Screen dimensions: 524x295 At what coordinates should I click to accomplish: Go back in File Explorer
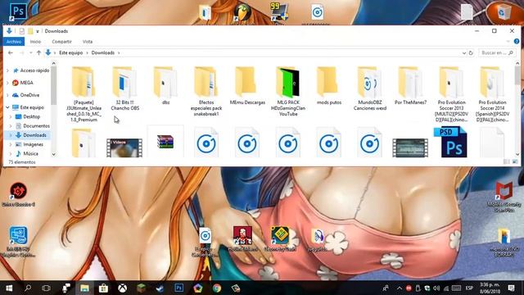coord(11,52)
